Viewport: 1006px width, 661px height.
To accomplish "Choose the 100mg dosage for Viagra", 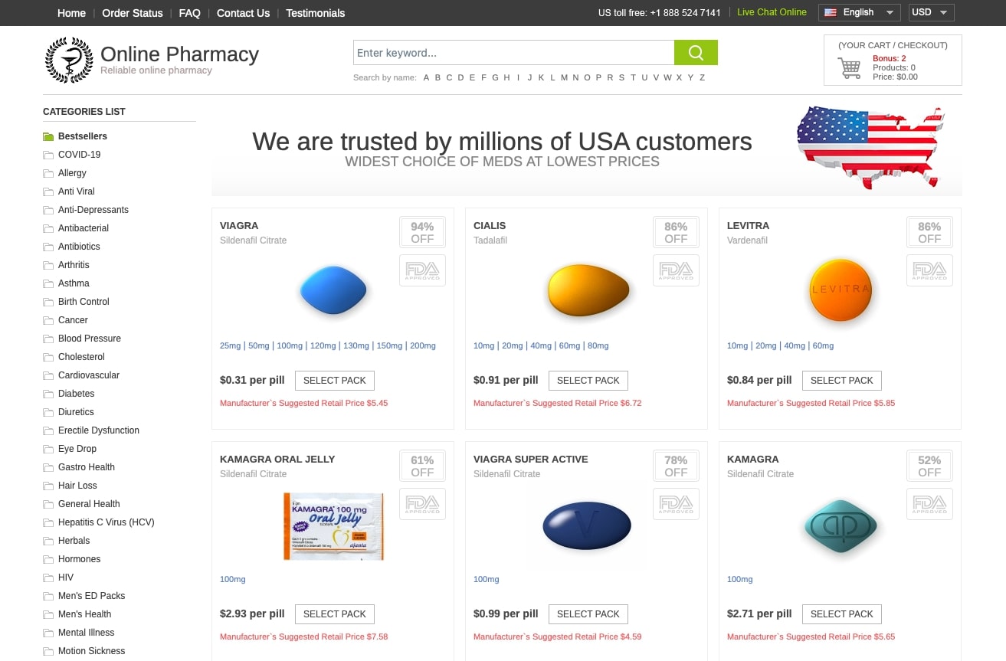I will tap(290, 345).
